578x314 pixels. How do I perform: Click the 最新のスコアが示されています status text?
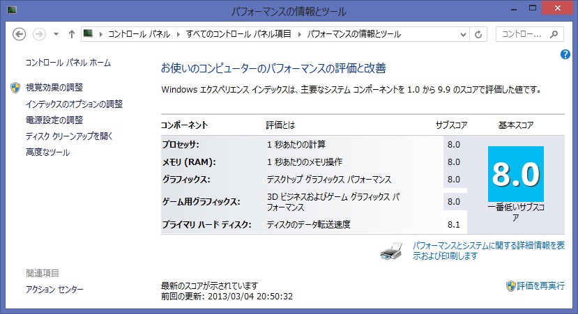[x=209, y=285]
